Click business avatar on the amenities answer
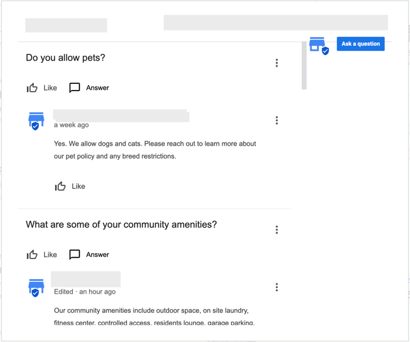This screenshot has height=342, width=410. [37, 288]
